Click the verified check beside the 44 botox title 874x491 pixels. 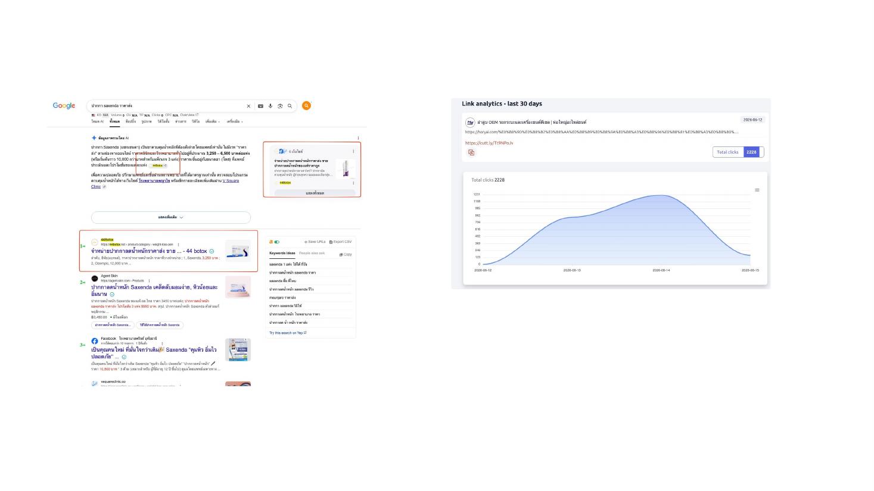pyautogui.click(x=211, y=251)
